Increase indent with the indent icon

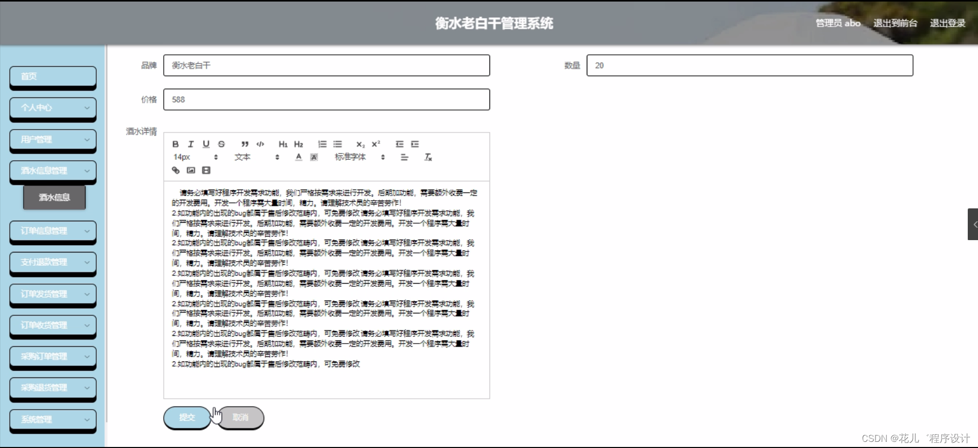[415, 144]
